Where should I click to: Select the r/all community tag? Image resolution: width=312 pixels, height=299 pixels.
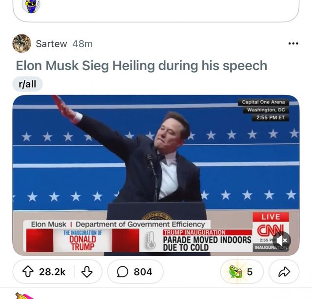27,84
